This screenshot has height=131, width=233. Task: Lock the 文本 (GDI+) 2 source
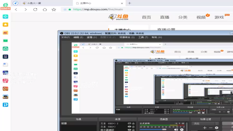133,123
